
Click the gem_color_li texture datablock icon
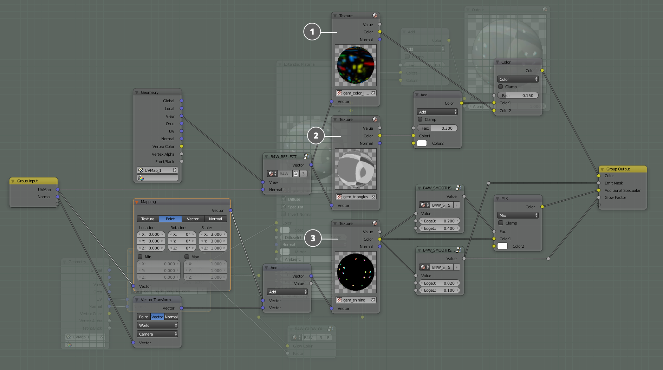(x=339, y=93)
